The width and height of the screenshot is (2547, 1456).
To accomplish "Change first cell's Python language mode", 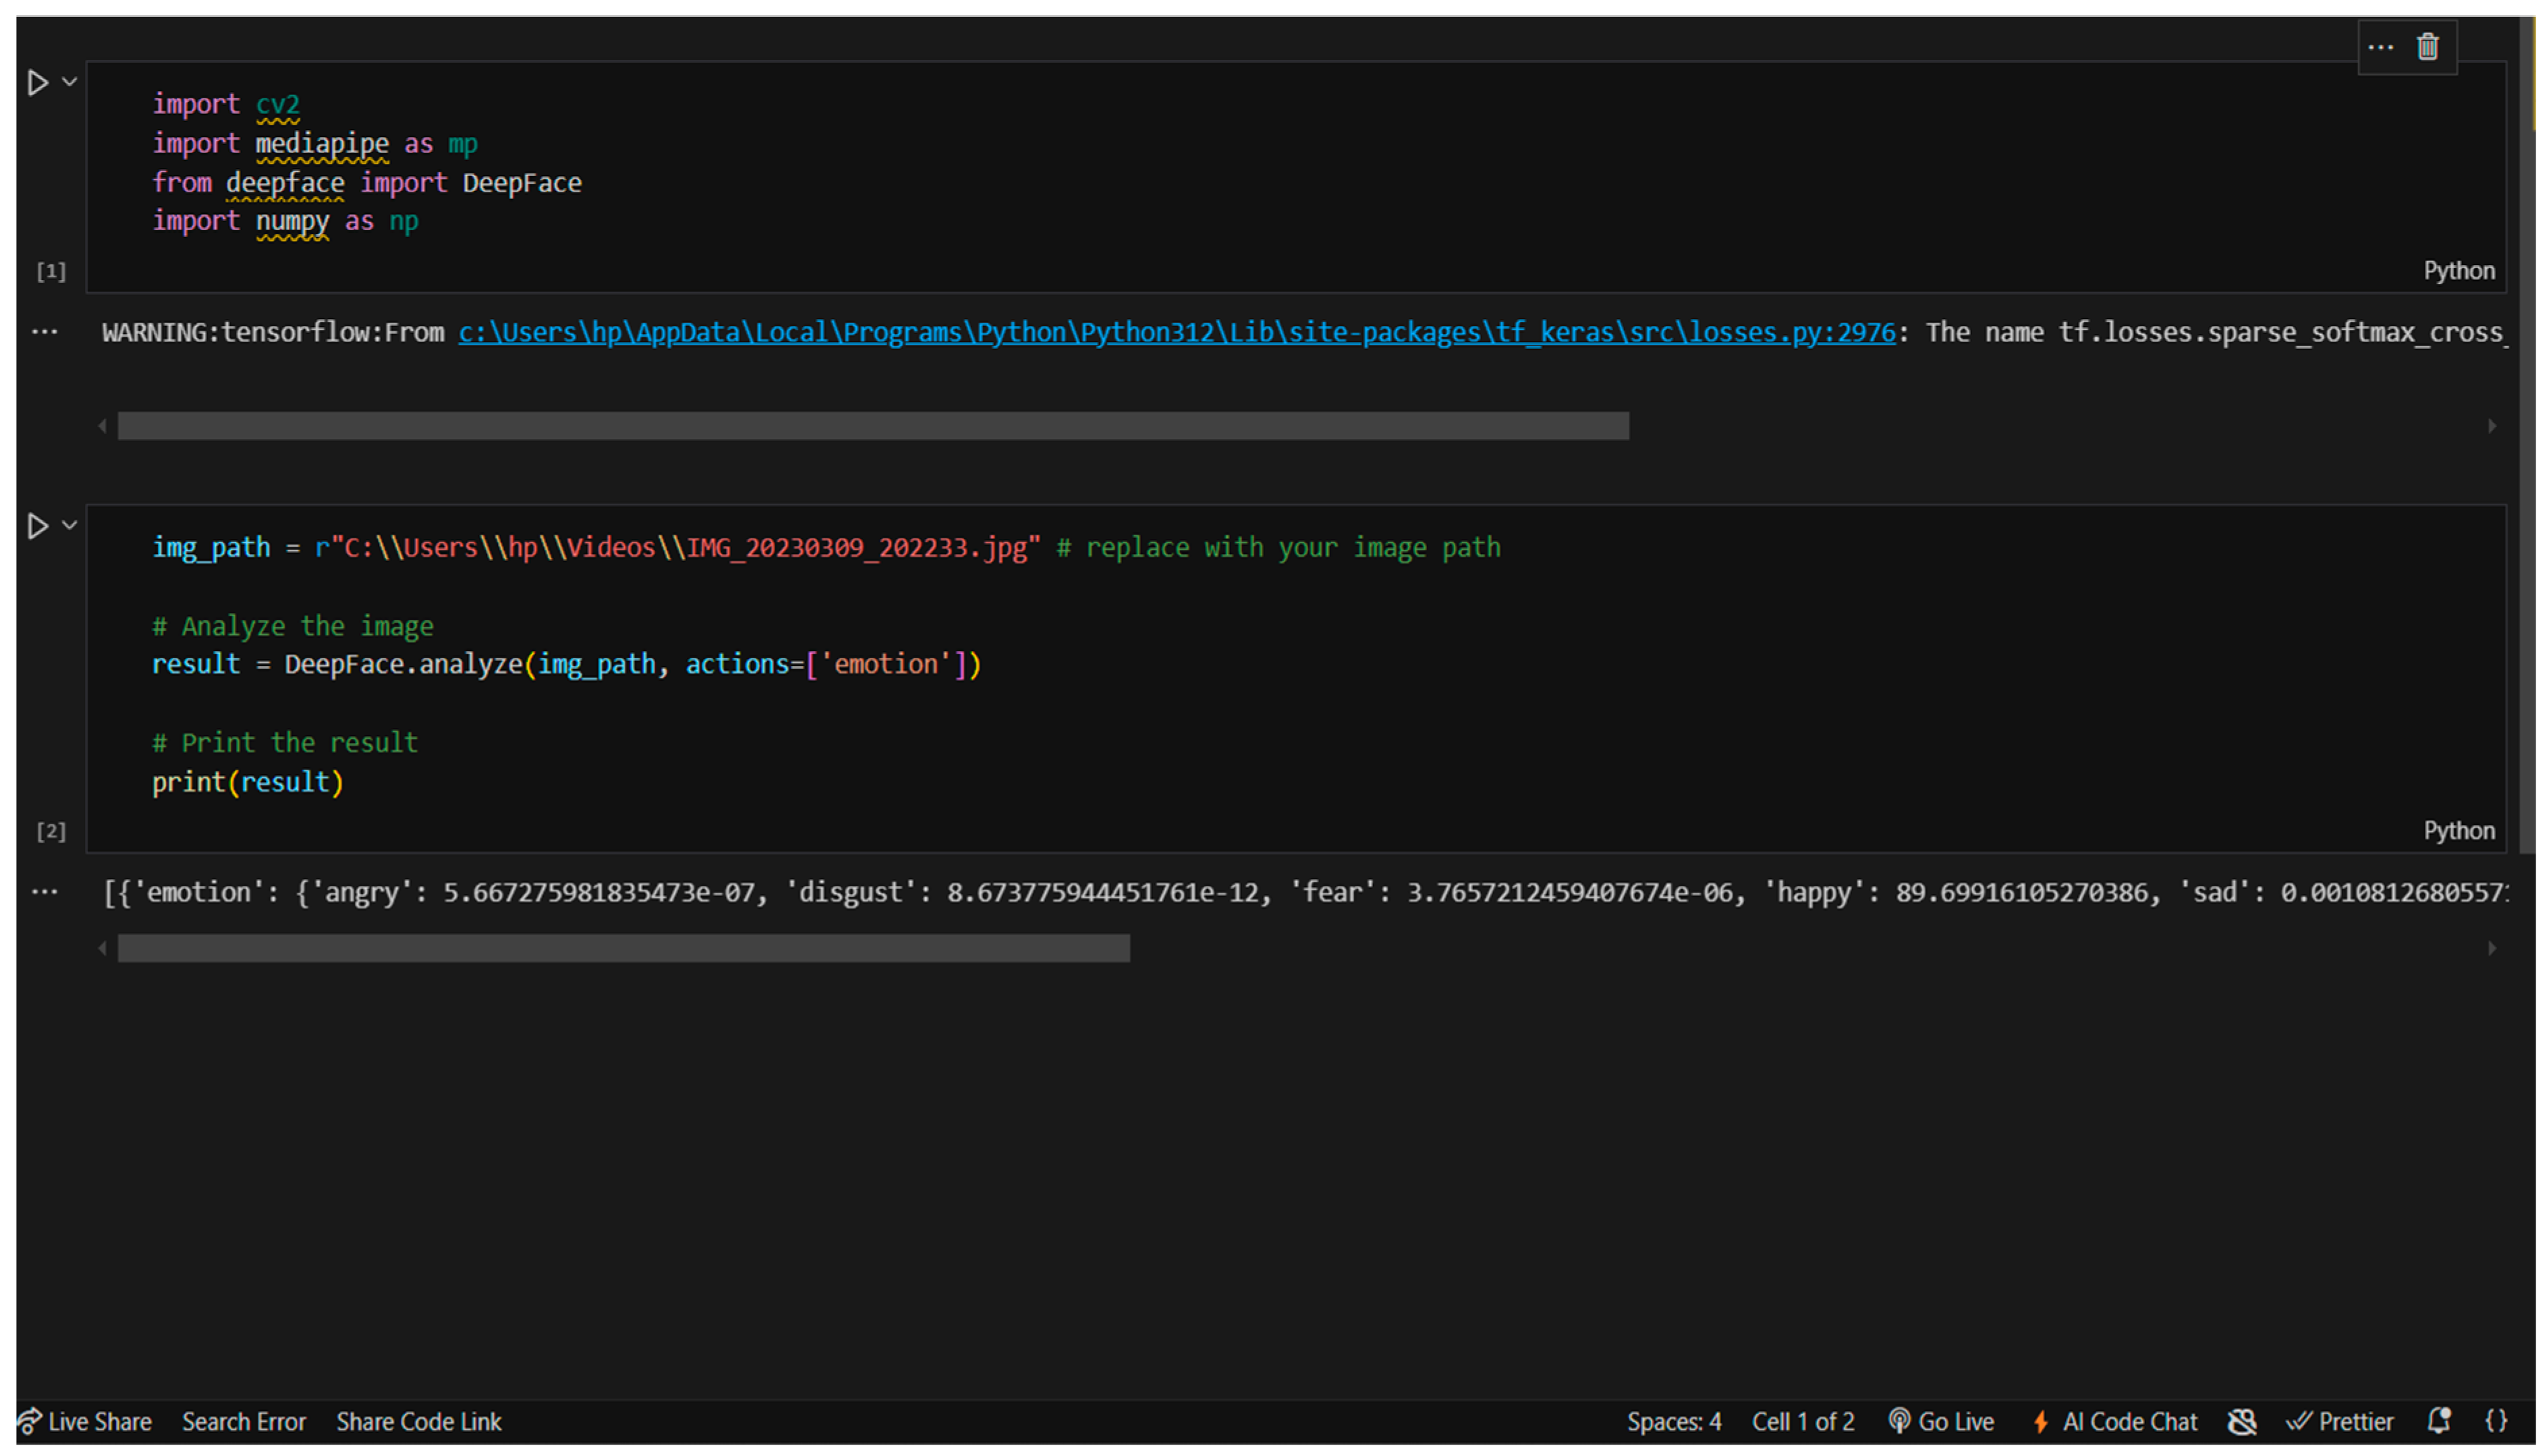I will coord(2458,271).
